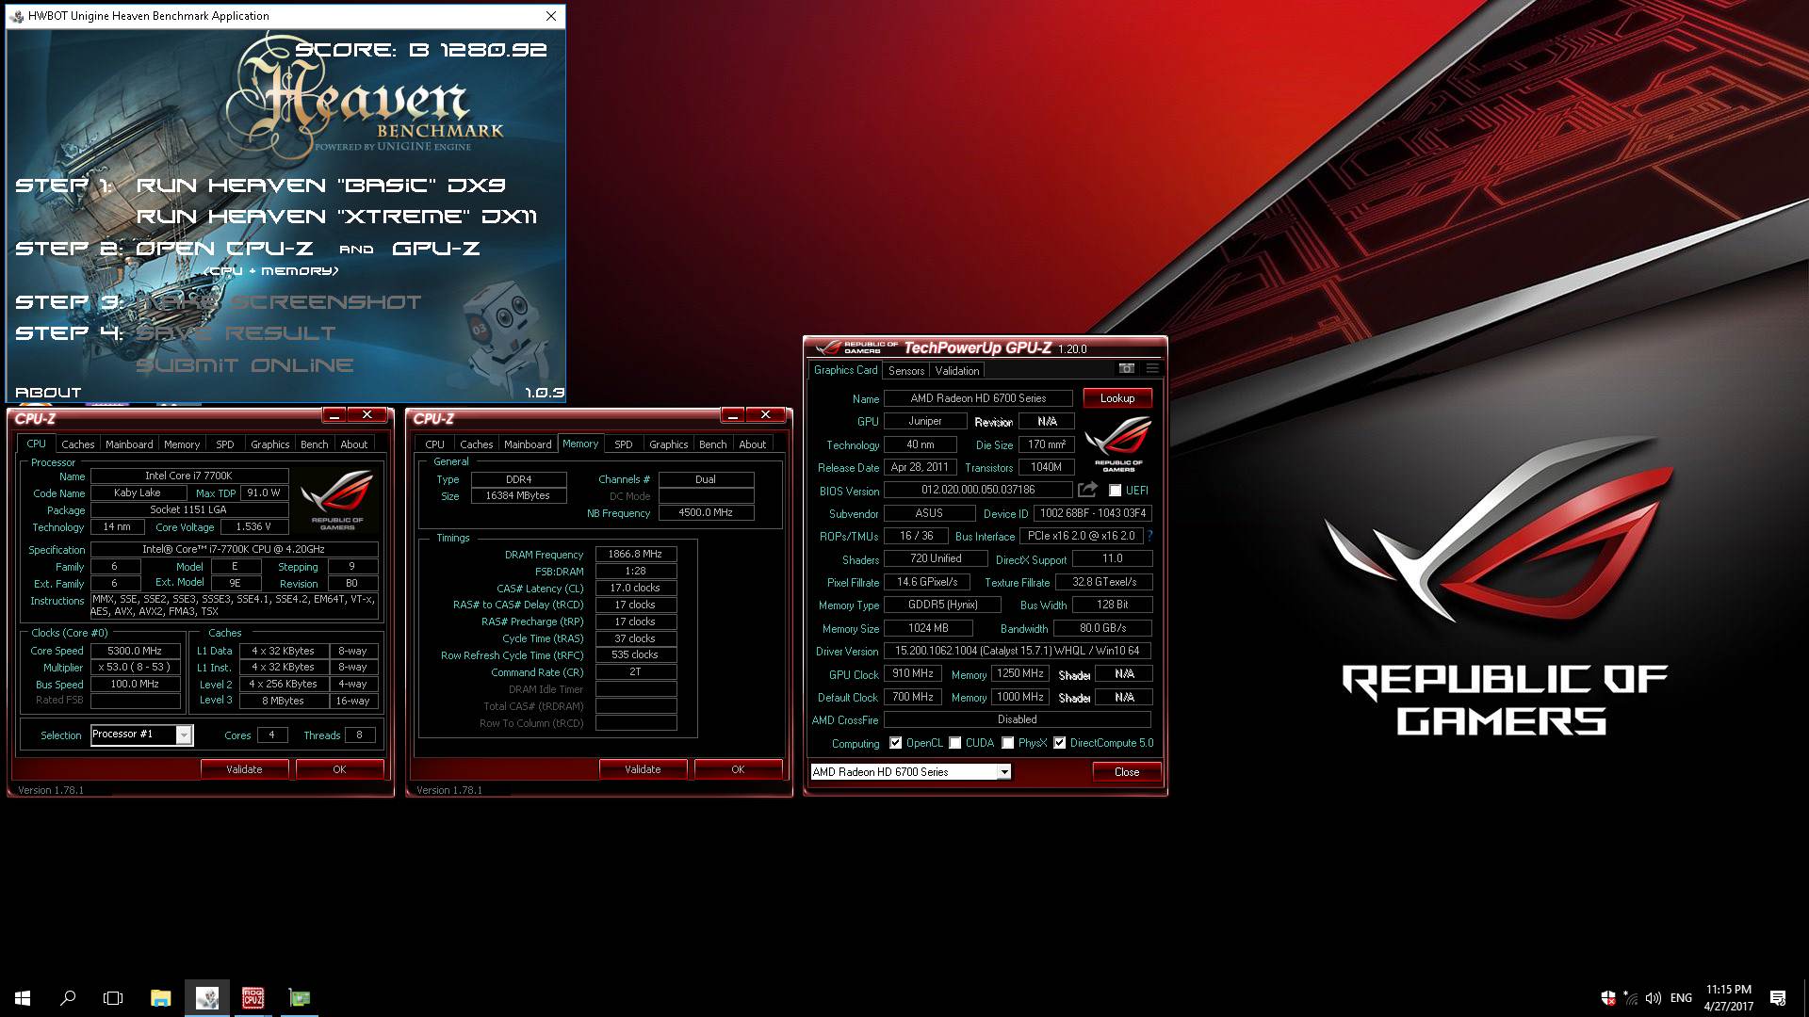The image size is (1809, 1017).
Task: Click Submit Online in Heaven app
Action: pyautogui.click(x=245, y=365)
